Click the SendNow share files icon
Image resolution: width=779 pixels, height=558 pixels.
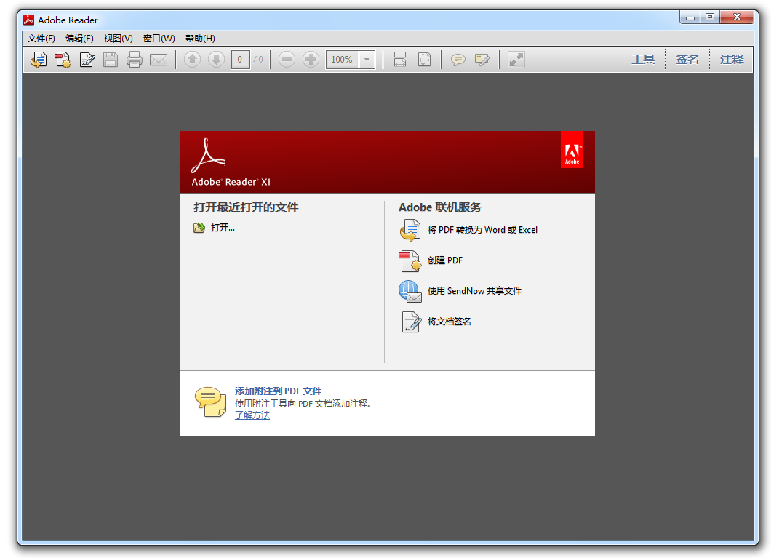coord(410,291)
